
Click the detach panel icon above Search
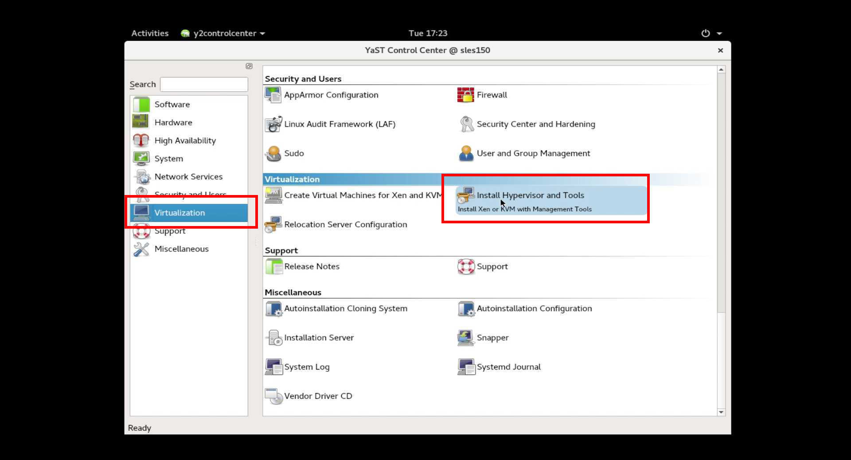249,66
